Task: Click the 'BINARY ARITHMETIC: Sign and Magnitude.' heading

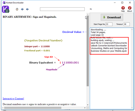Action: pos(30,17)
